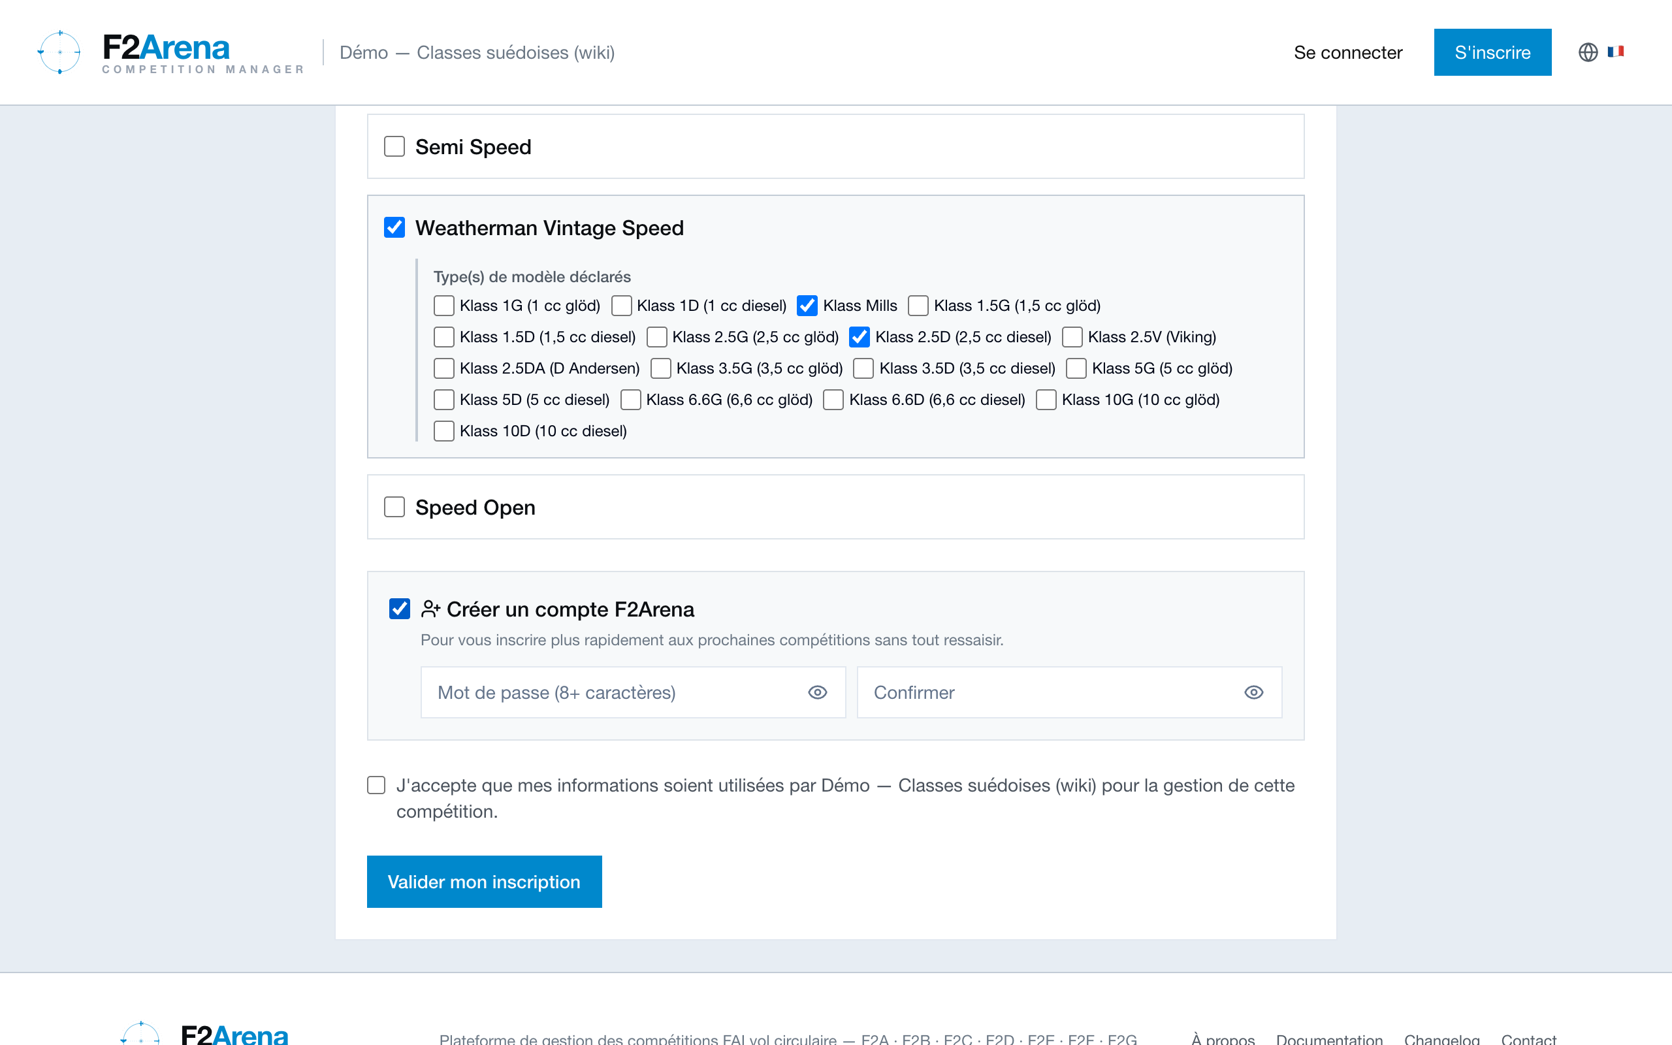The image size is (1672, 1045).
Task: Check Klass 1.5D (1,5 cc diesel)
Action: [x=443, y=336]
